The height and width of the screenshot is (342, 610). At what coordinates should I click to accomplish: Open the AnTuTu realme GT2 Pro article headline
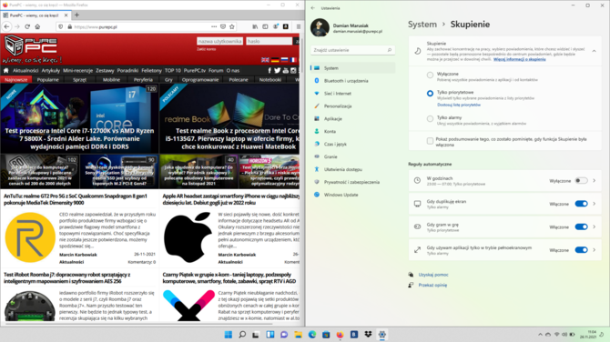(x=76, y=199)
